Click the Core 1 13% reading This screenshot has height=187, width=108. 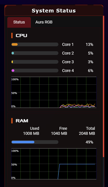click(90, 44)
